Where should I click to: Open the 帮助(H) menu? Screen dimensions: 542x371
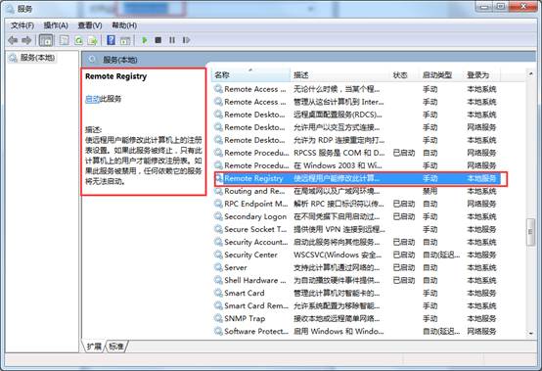coord(124,25)
